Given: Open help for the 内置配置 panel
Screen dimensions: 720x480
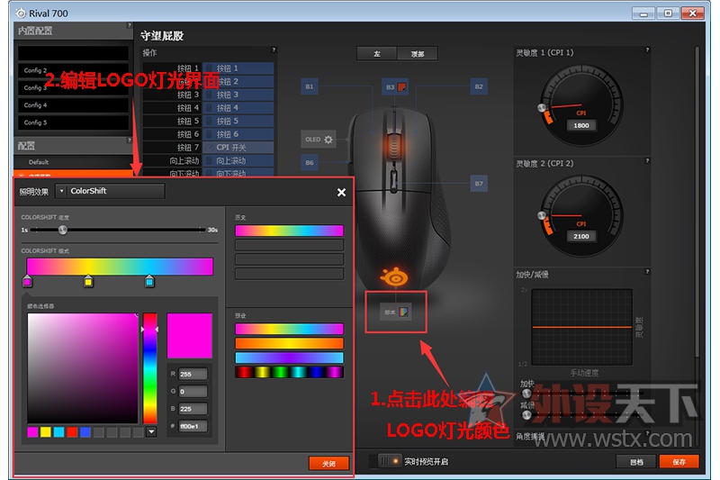Looking at the screenshot, I should click(129, 25).
